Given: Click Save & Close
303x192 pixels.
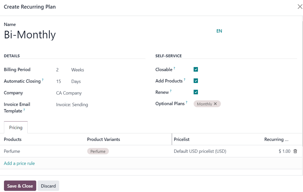Looking at the screenshot, I should 20,185.
